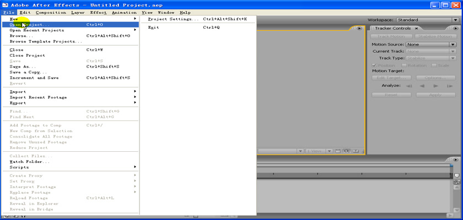The width and height of the screenshot is (463, 220).
Task: Click Analyze backward icon
Action: click(x=422, y=86)
